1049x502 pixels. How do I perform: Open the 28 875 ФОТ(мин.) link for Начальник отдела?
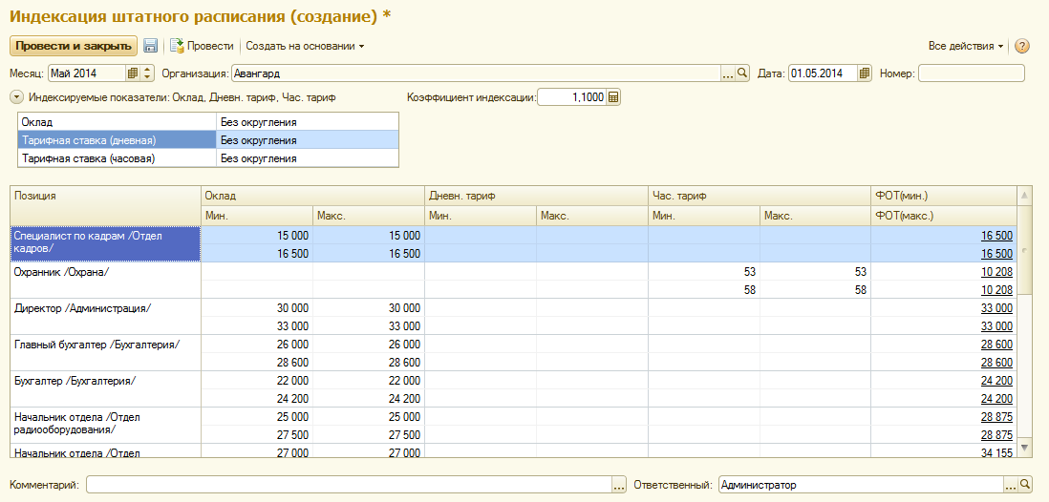pos(996,416)
